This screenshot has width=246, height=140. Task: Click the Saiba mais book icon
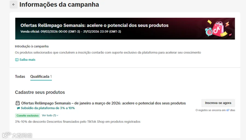click(17, 60)
